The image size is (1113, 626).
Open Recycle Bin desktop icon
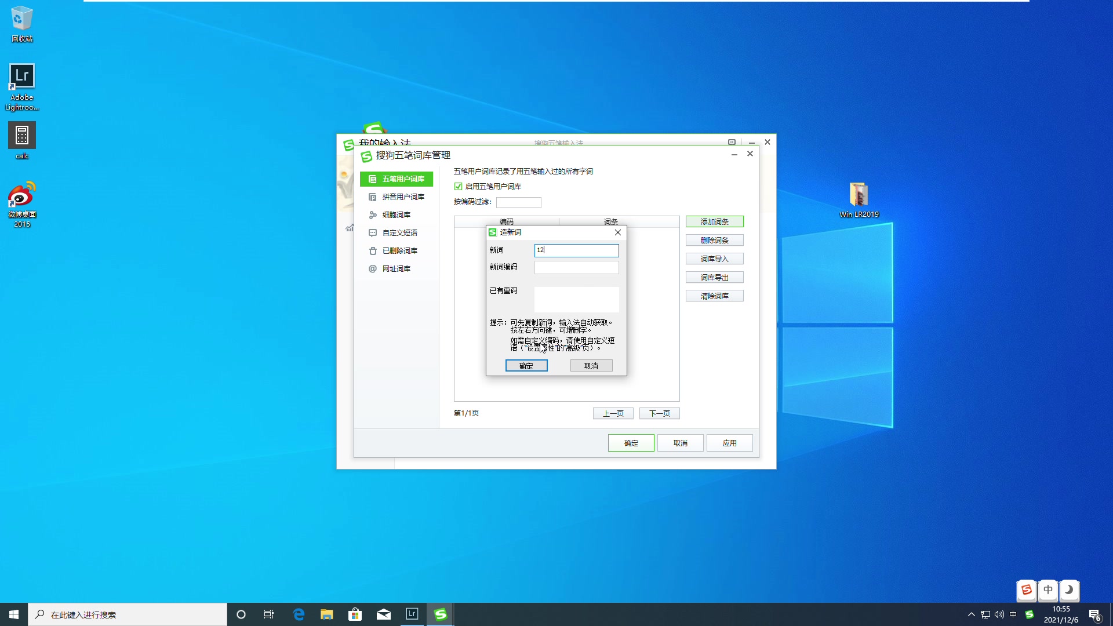point(22,24)
